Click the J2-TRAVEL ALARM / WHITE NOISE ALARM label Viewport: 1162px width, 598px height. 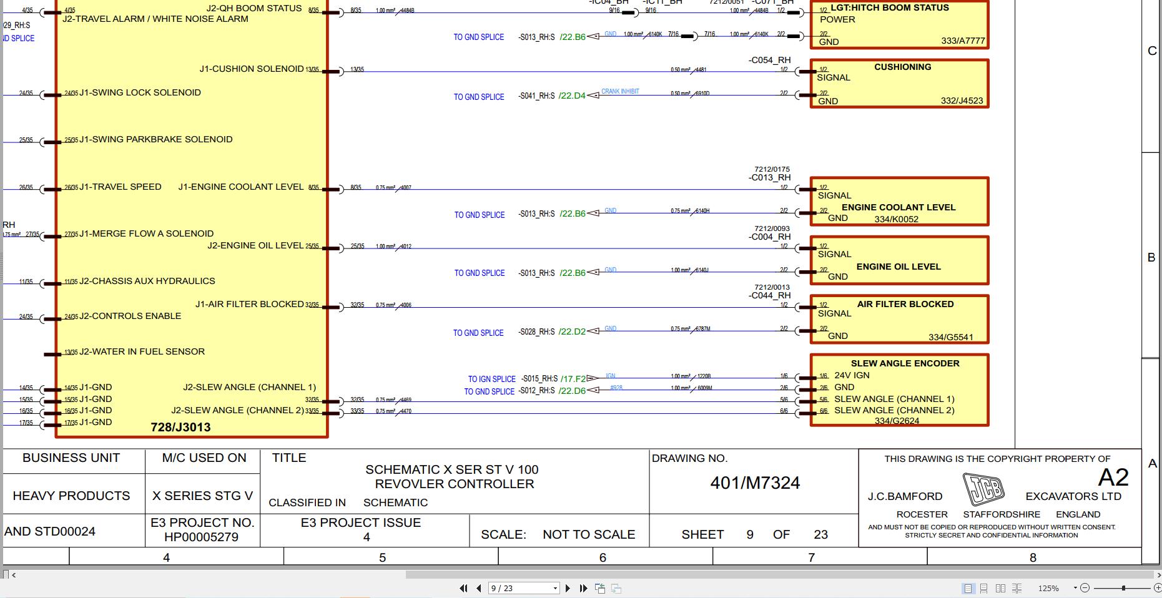coord(155,19)
